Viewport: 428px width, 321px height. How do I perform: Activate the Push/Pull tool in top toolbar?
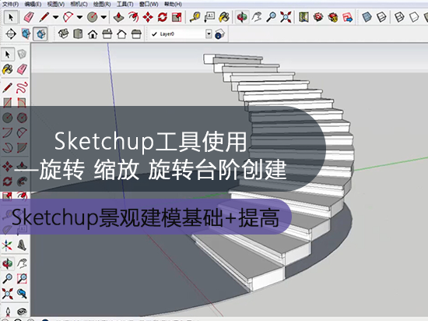(118, 17)
